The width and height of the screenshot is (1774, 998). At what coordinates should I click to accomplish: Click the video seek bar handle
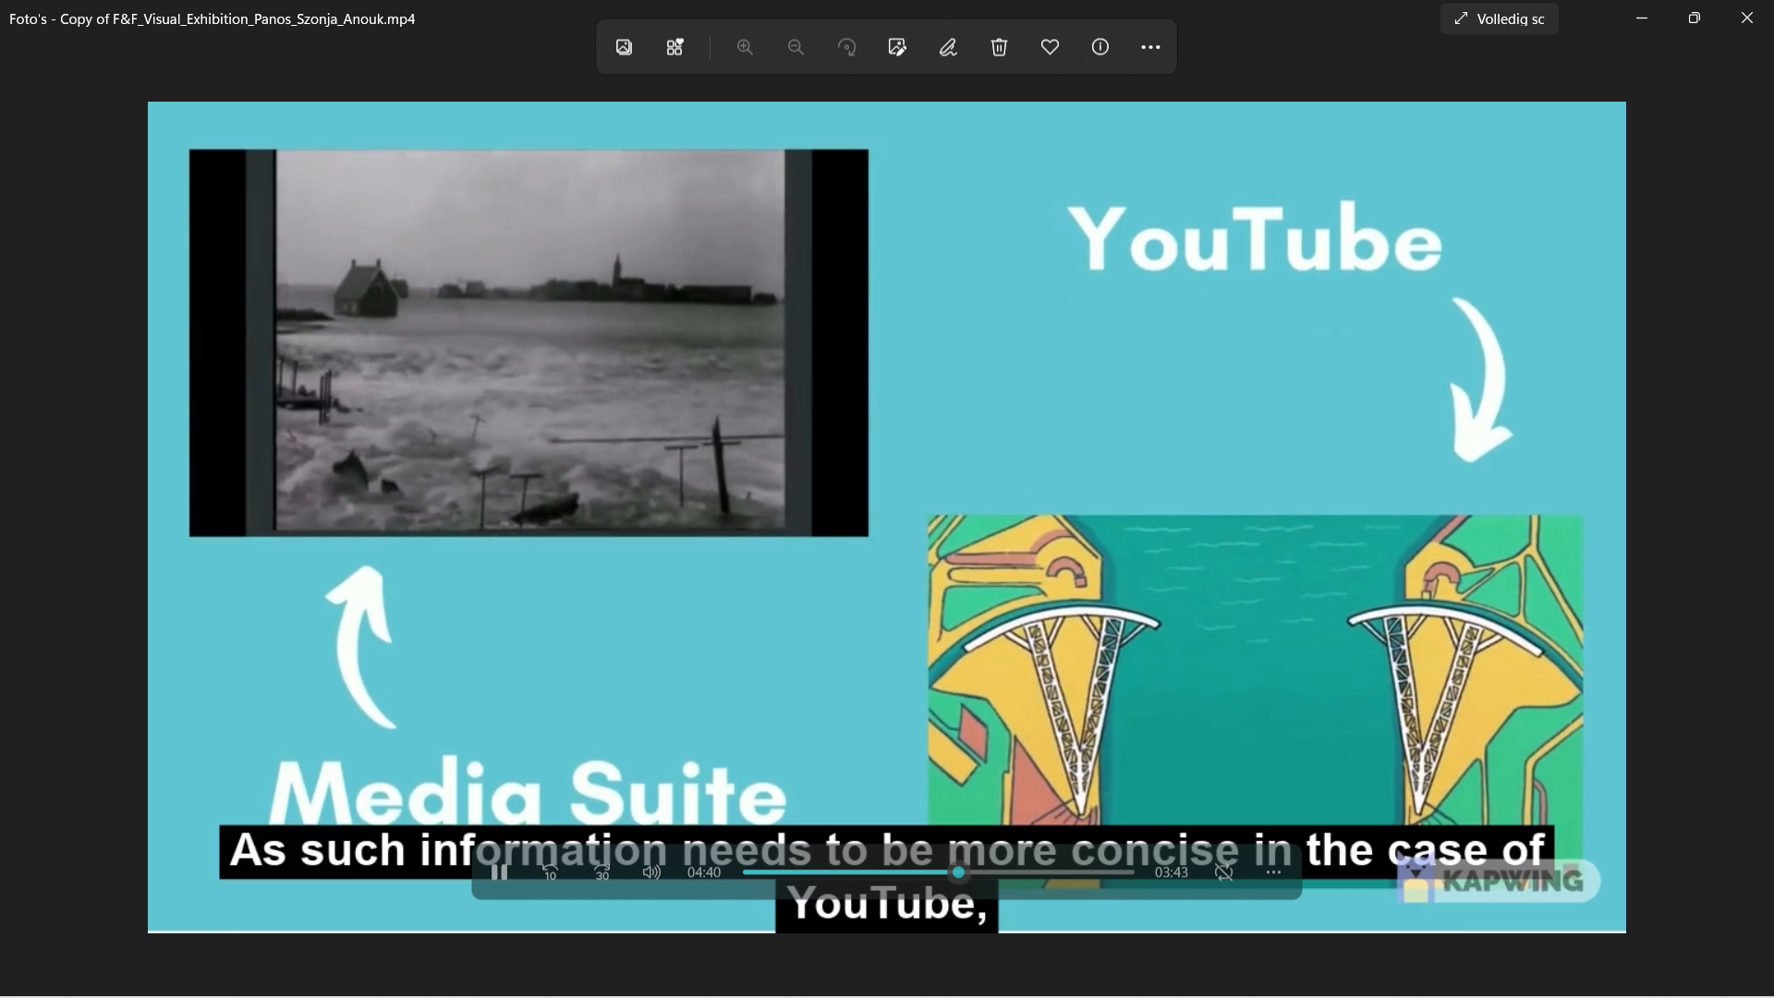click(959, 872)
